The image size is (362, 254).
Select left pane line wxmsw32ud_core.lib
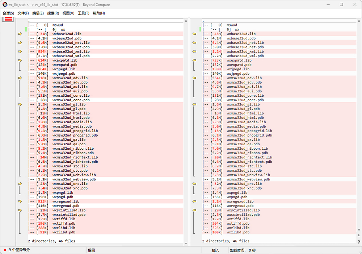click(x=106, y=95)
